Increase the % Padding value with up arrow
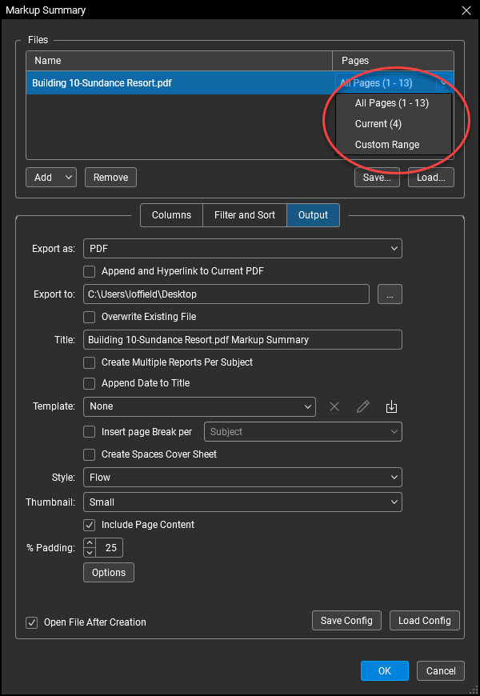 click(x=90, y=543)
